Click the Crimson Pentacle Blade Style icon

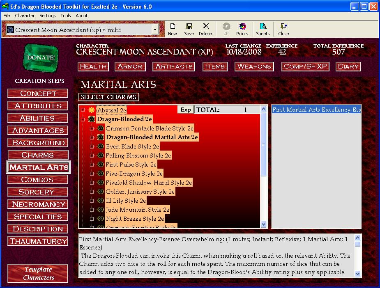101,128
